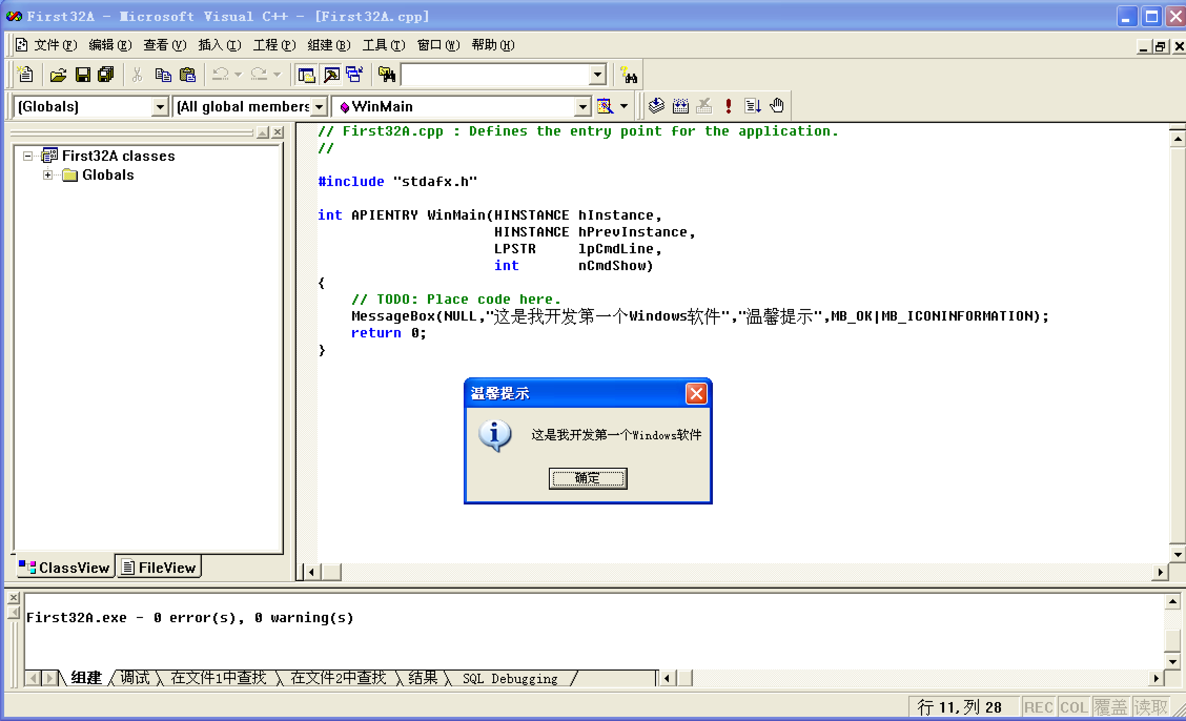The image size is (1186, 721).
Task: Create a new text file
Action: 25,74
